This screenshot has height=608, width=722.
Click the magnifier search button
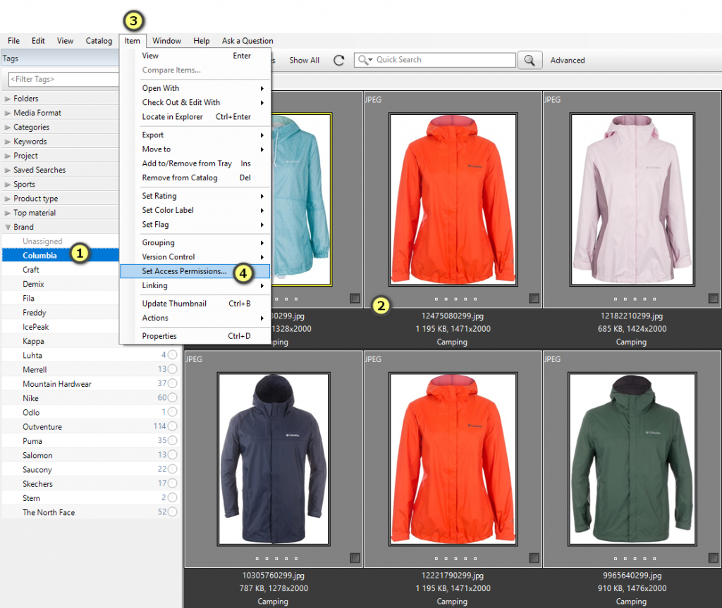(529, 61)
